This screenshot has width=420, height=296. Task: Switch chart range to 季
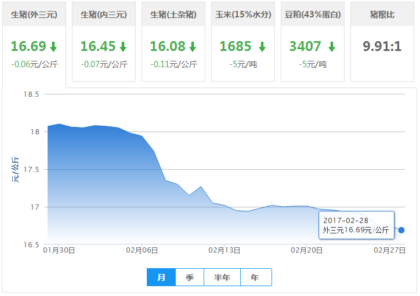(x=190, y=277)
